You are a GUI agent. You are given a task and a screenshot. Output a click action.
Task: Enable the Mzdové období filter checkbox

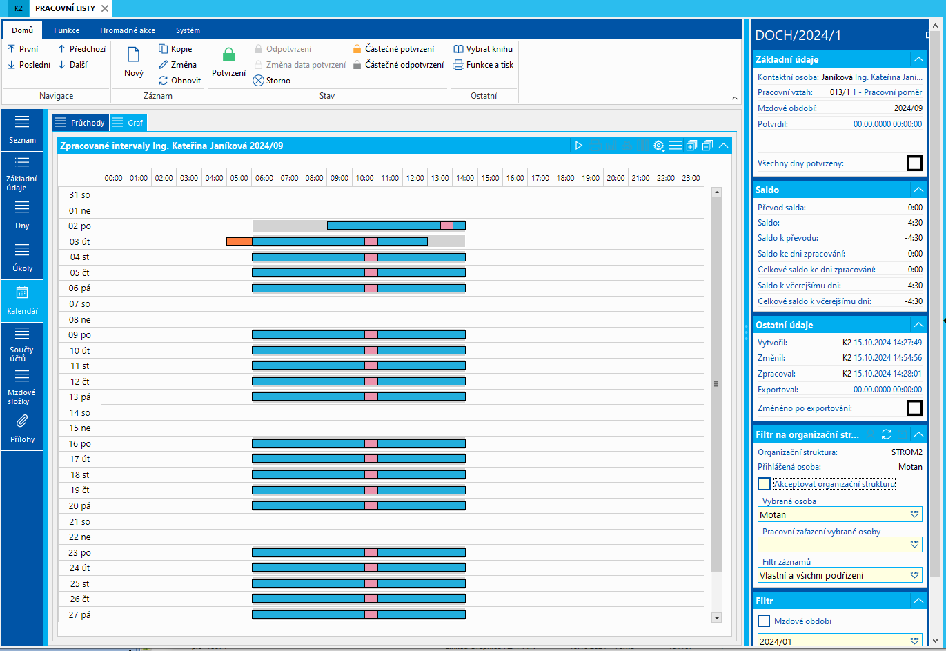[764, 621]
